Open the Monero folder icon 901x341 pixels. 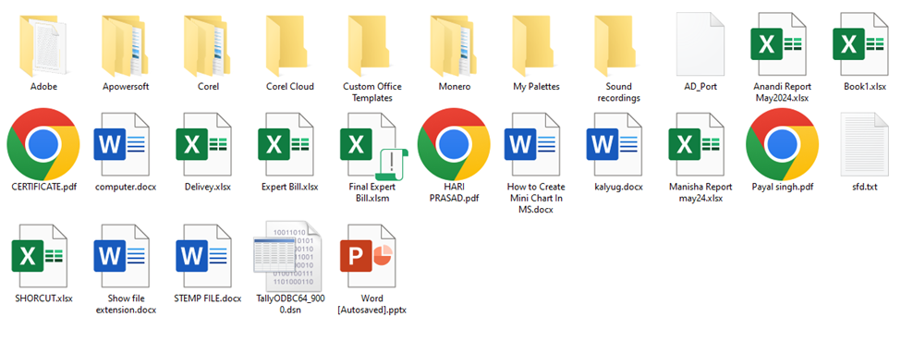coord(454,46)
